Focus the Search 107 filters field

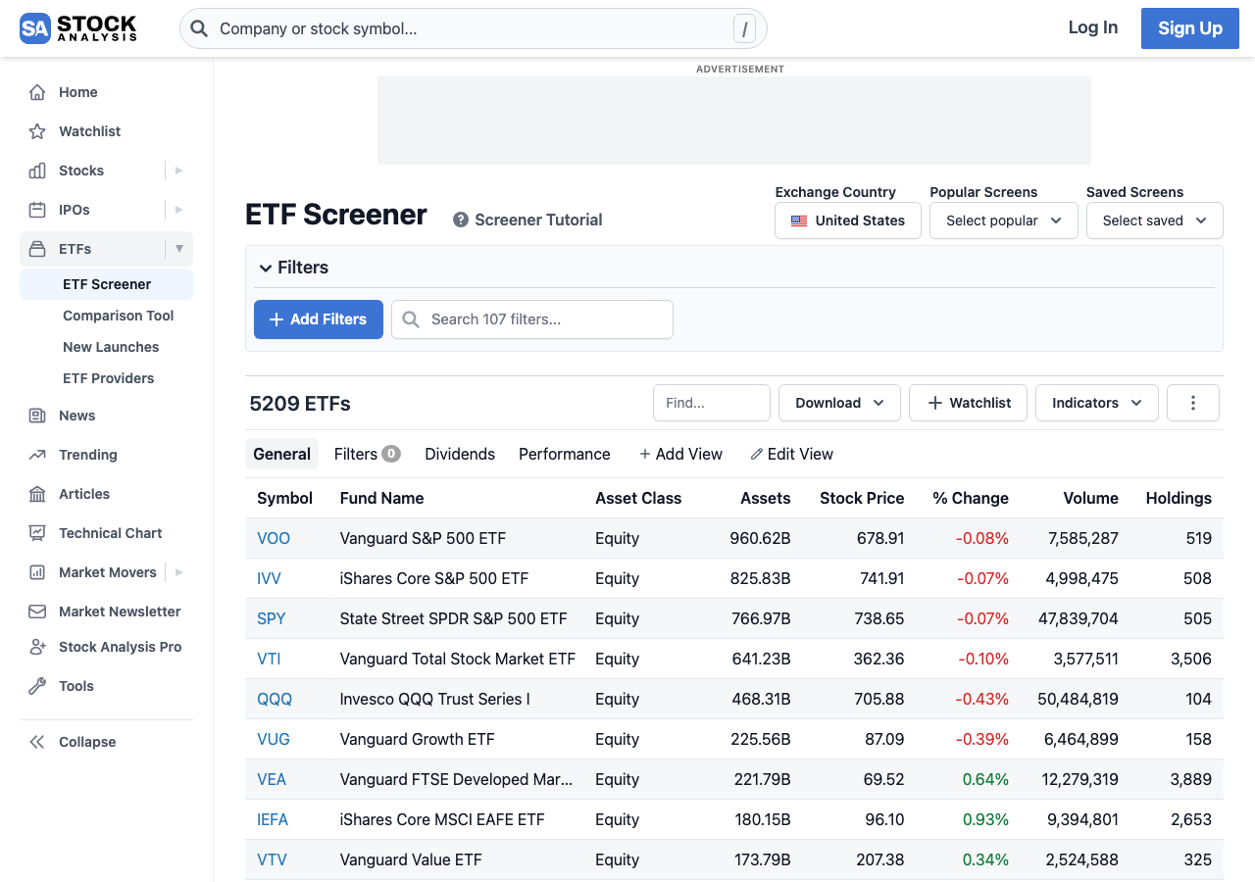click(x=532, y=319)
